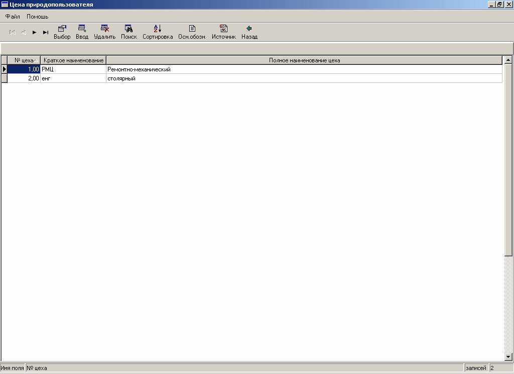Go to the next record arrow

[35, 32]
